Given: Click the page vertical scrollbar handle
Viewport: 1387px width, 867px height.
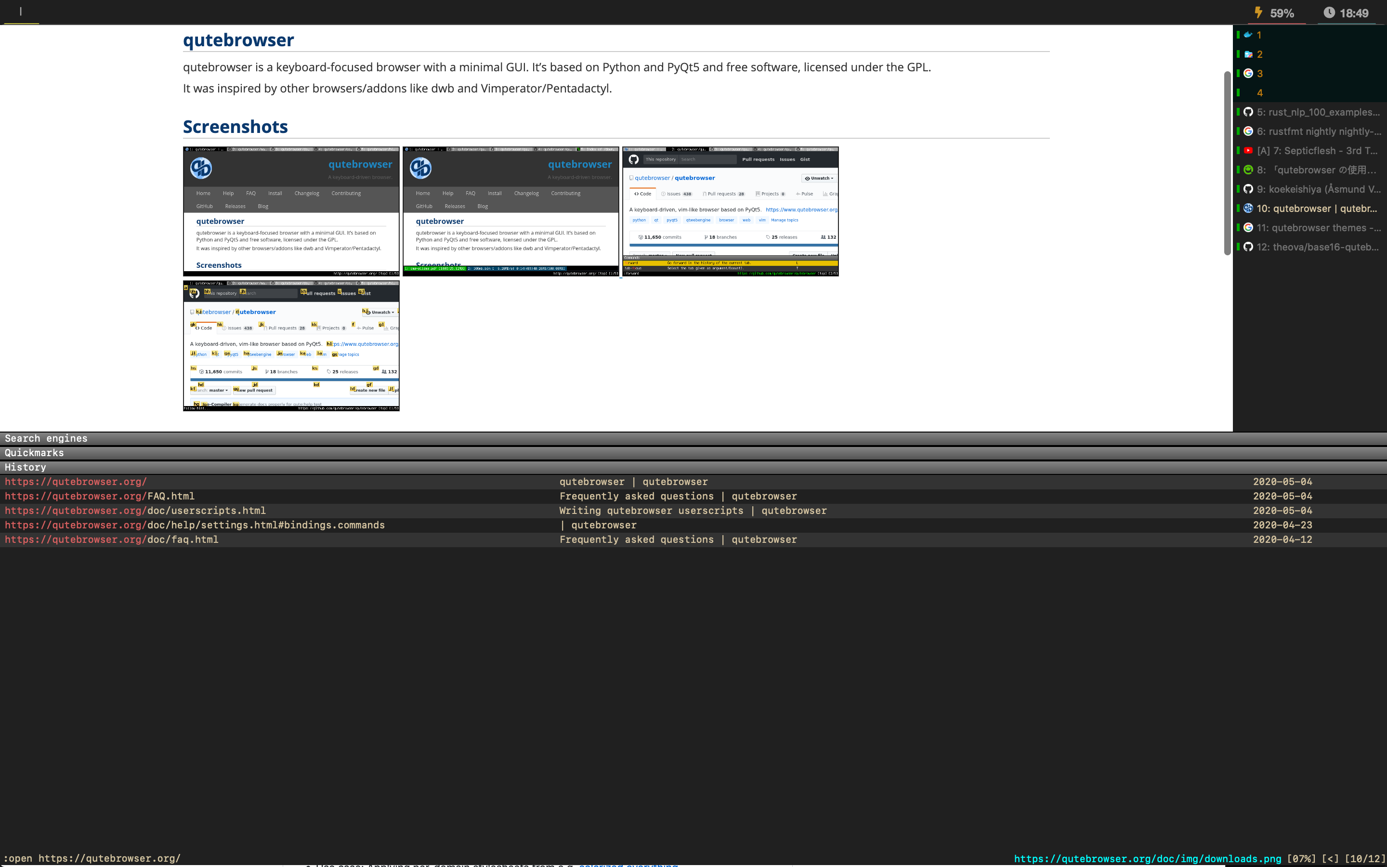Looking at the screenshot, I should (1227, 163).
